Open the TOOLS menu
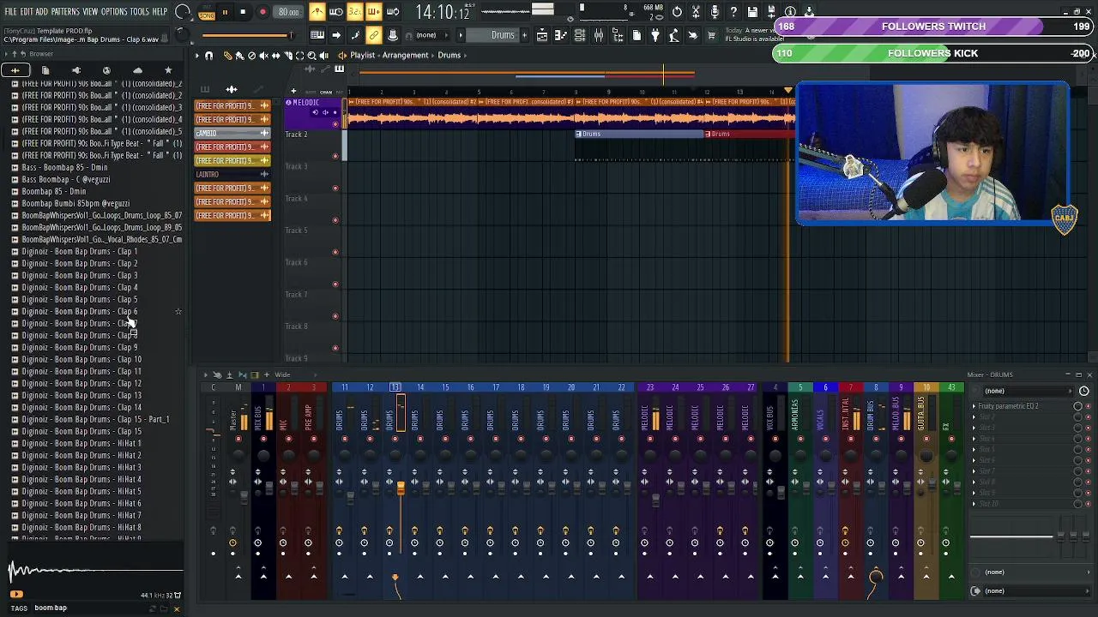The width and height of the screenshot is (1098, 617). pyautogui.click(x=140, y=12)
